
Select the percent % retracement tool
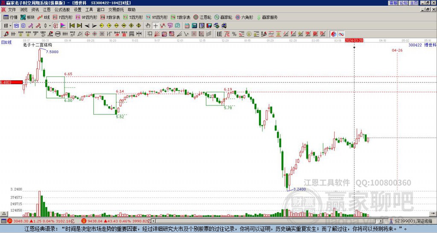[234, 34]
